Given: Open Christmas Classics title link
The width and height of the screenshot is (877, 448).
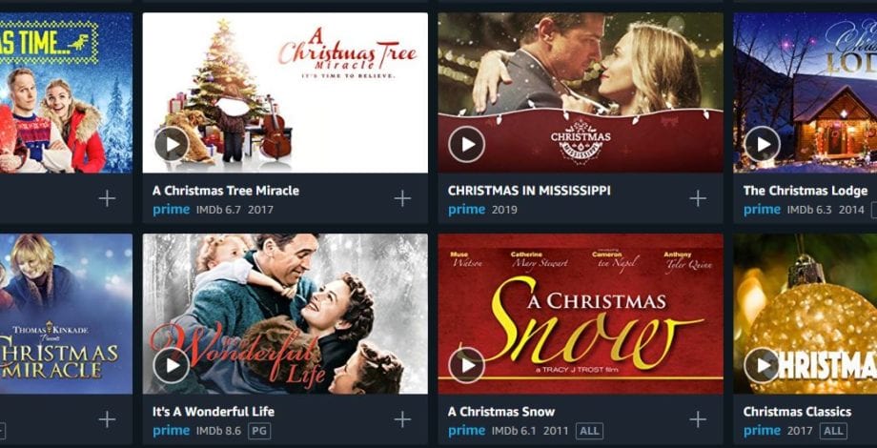Looking at the screenshot, I should pyautogui.click(x=797, y=412).
